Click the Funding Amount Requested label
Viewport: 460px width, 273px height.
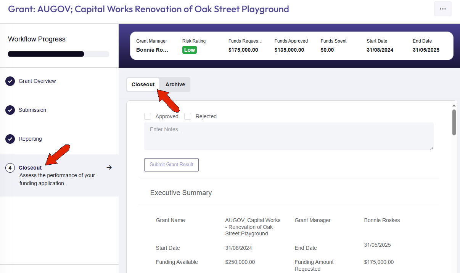click(314, 265)
